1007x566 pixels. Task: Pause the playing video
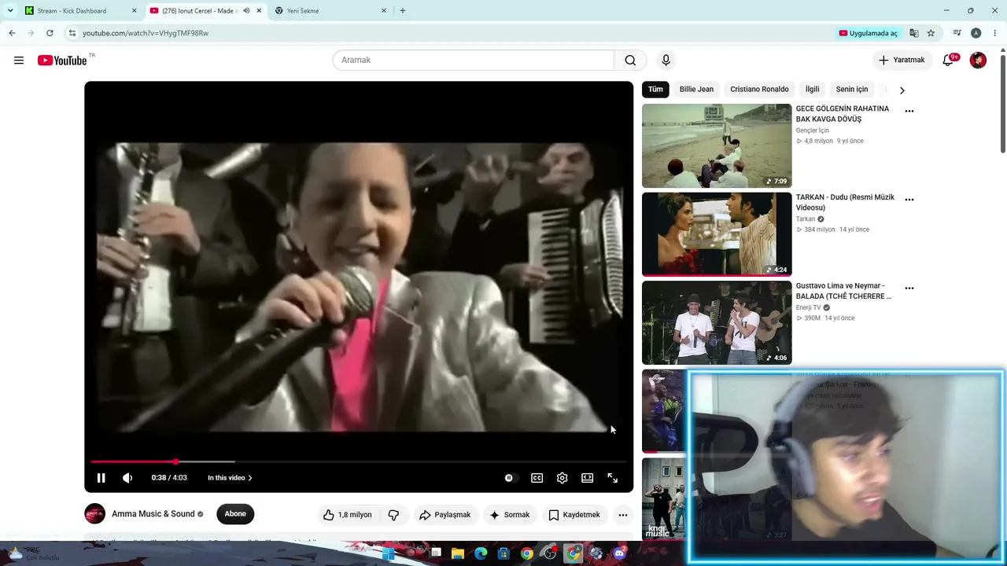101,478
